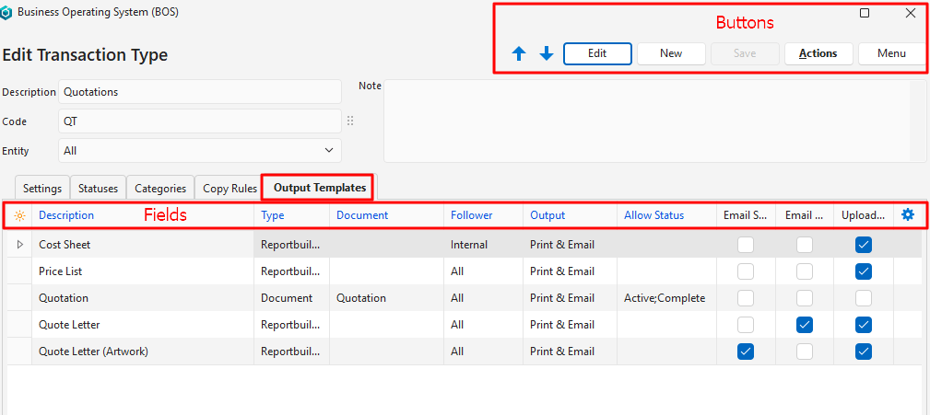Viewport: 930px width, 415px height.
Task: Open the Copy Rules tab
Action: [x=230, y=188]
